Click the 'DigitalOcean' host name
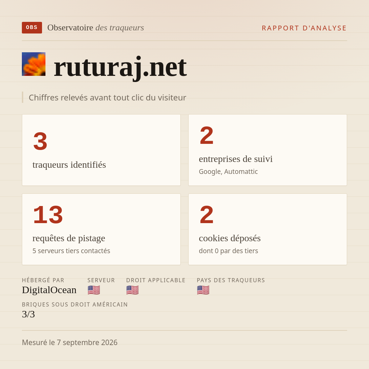Viewport: 369px width, 369px height. pos(49,290)
